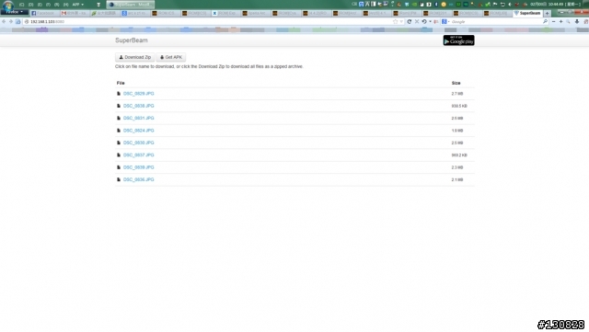The image size is (589, 332).
Task: Click the Get APK button
Action: pyautogui.click(x=171, y=57)
